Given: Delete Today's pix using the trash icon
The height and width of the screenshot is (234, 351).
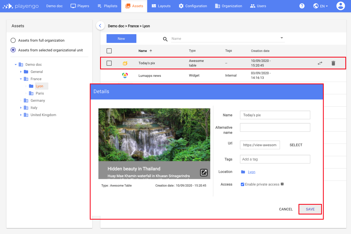Looking at the screenshot, I should coord(333,63).
